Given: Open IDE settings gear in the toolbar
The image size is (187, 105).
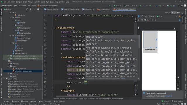Looking at the screenshot, I should click(x=182, y=6).
